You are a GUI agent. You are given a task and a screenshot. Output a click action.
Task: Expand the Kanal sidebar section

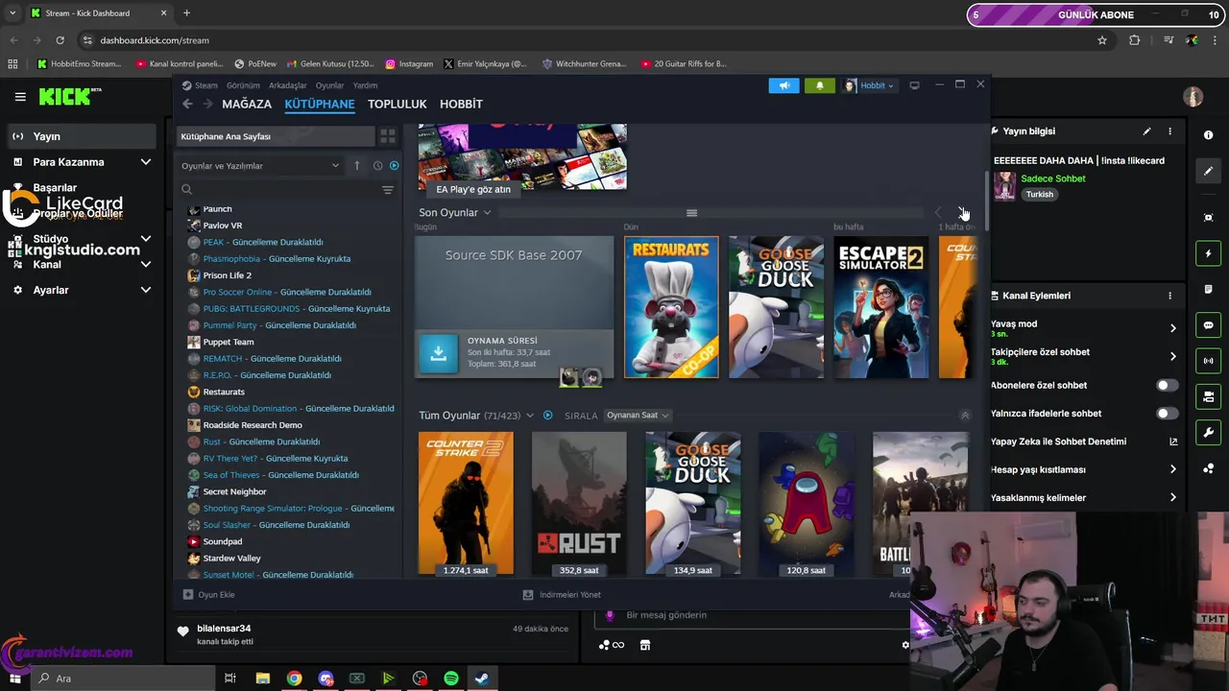[146, 264]
